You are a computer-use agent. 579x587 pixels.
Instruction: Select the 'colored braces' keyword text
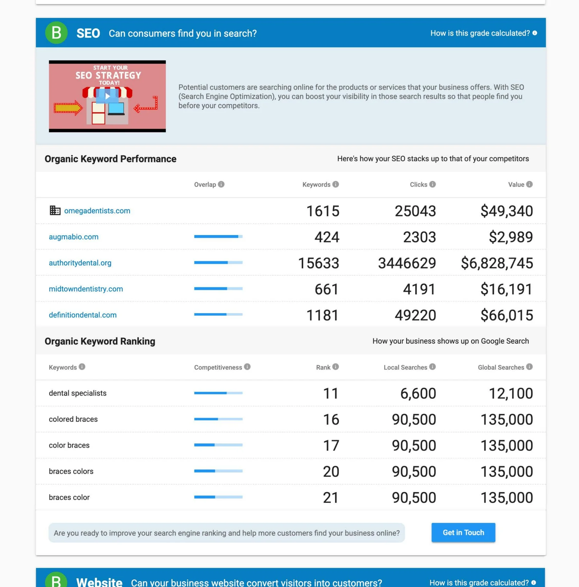73,419
